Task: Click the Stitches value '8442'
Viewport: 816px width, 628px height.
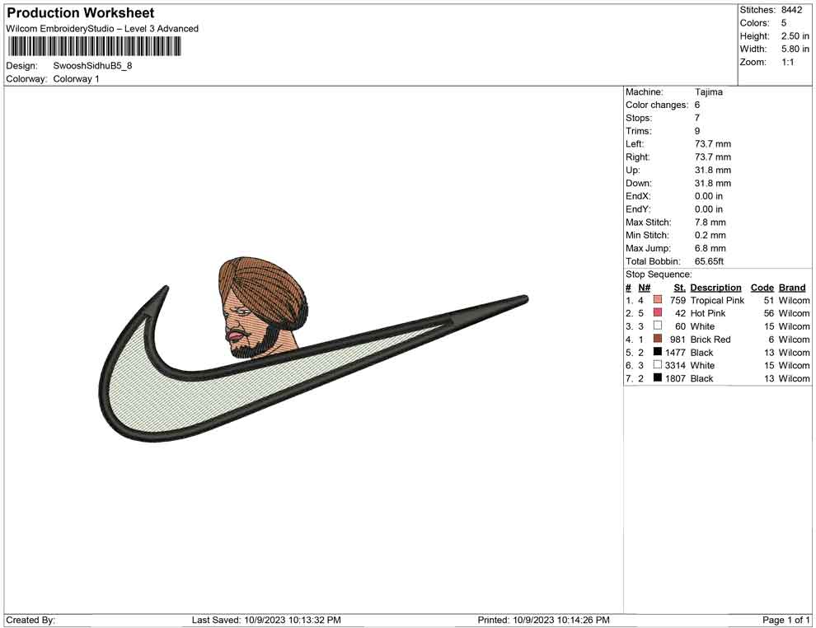Action: [791, 10]
